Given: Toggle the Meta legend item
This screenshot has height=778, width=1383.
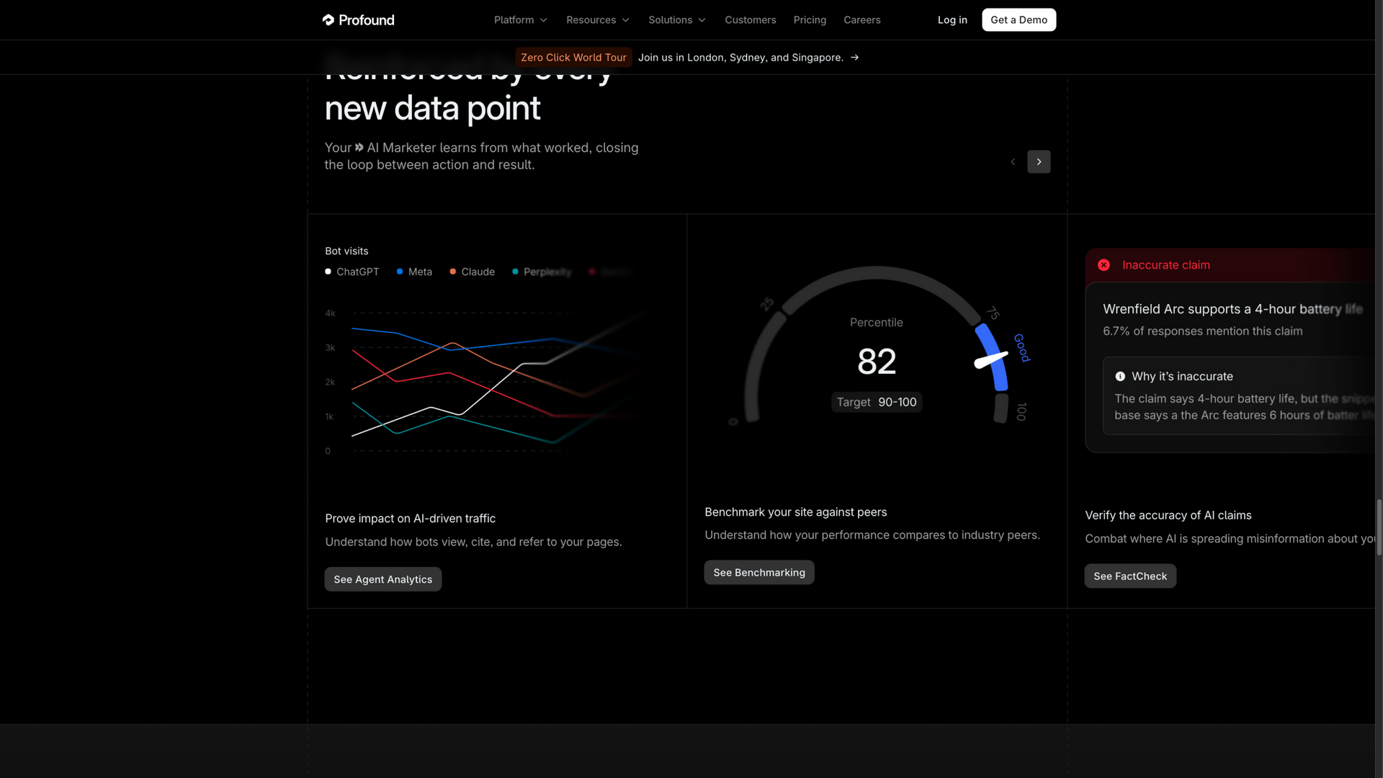Looking at the screenshot, I should click(x=414, y=272).
